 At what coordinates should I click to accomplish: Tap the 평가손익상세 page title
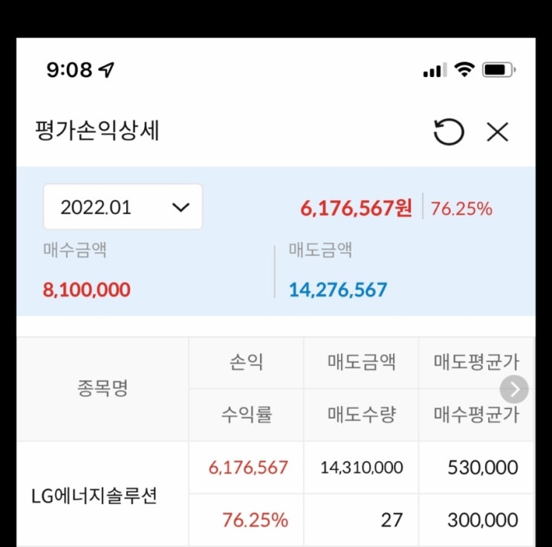click(x=97, y=131)
